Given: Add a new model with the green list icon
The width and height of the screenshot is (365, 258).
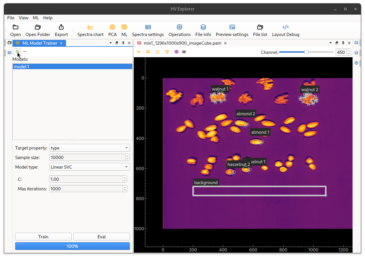Looking at the screenshot, I should tap(17, 52).
